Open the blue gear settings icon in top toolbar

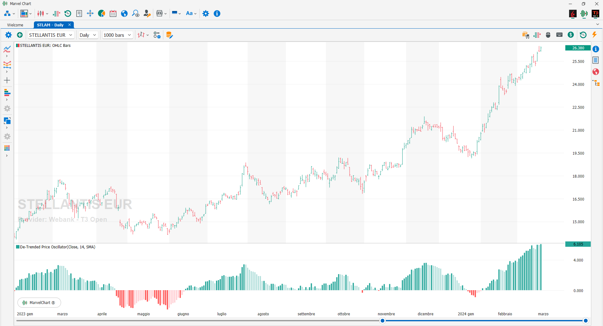[x=206, y=14]
